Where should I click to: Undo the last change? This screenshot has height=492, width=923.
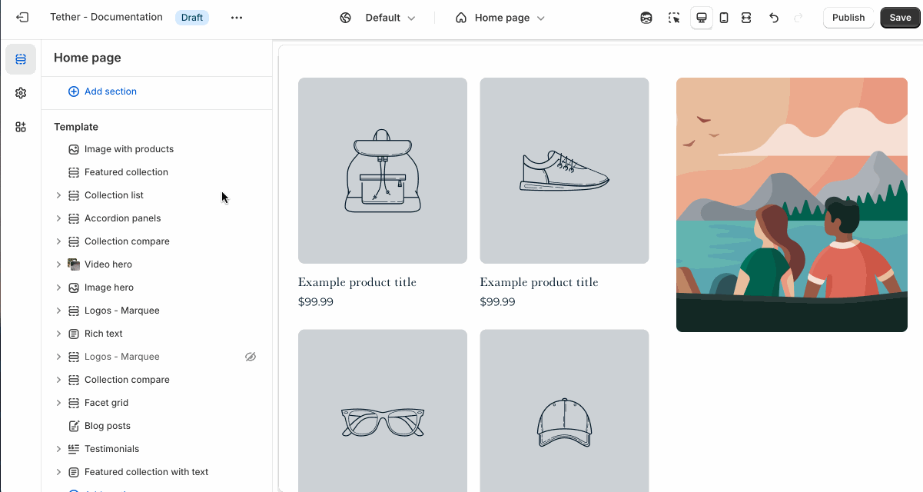774,18
